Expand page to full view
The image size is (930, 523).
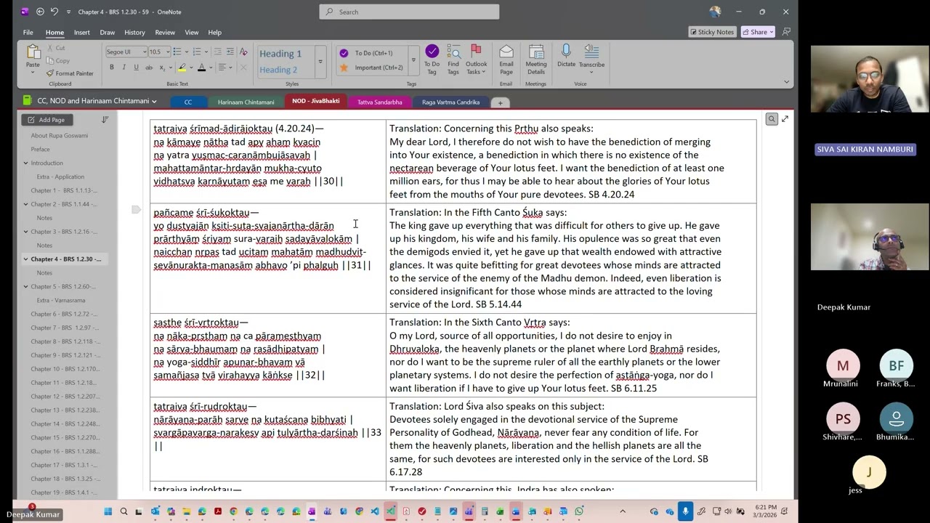(785, 119)
